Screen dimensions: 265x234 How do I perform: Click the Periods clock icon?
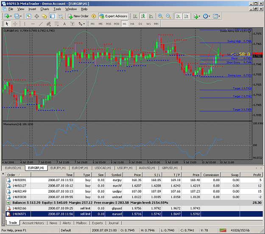click(205, 16)
